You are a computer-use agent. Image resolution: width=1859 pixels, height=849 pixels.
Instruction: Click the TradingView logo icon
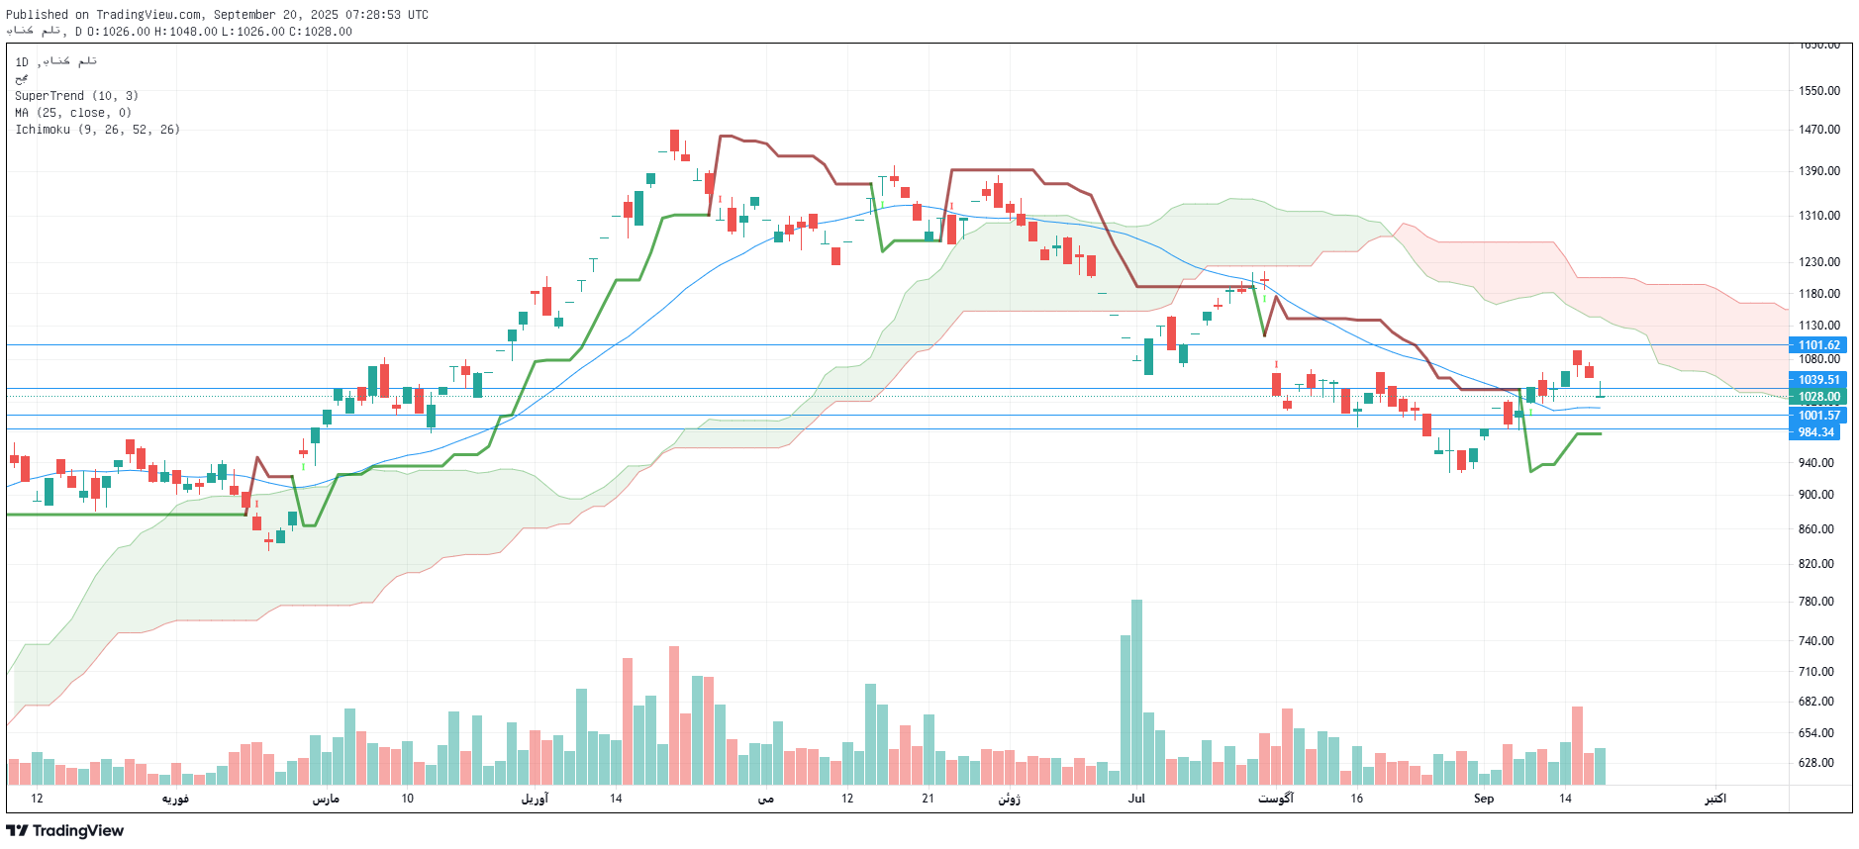pyautogui.click(x=18, y=830)
